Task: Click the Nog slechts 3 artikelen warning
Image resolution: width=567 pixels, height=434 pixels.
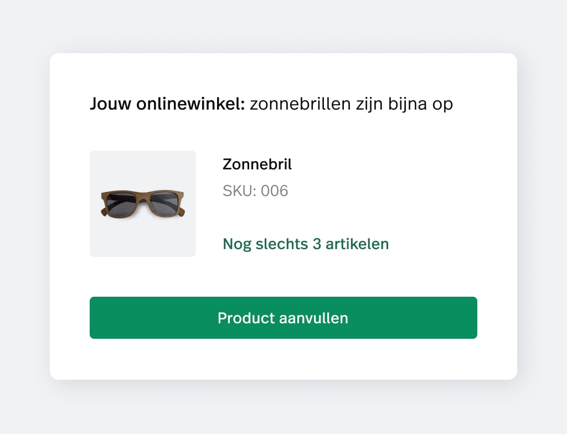Action: (x=306, y=244)
